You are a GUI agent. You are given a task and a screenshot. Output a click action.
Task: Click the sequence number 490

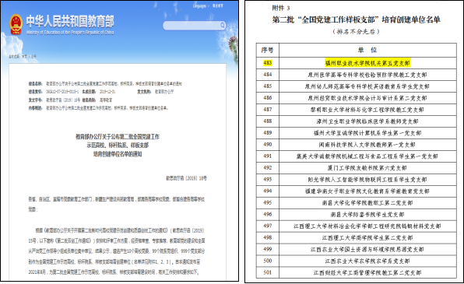[268, 145]
